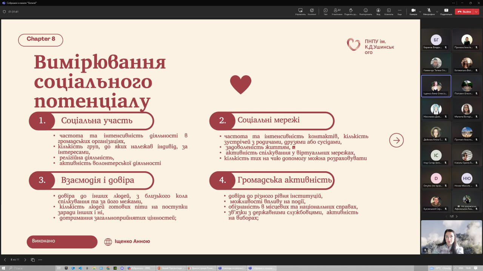Click the arrow circle on the slide
This screenshot has height=271, width=483.
[396, 140]
